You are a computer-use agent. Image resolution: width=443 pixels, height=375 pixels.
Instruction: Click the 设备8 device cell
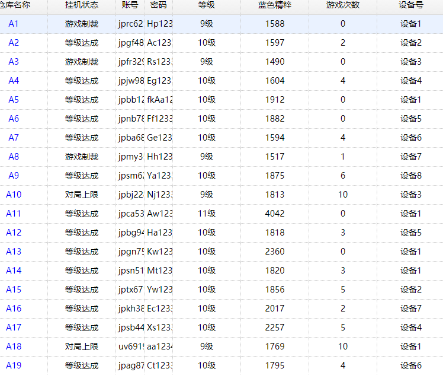pyautogui.click(x=410, y=176)
